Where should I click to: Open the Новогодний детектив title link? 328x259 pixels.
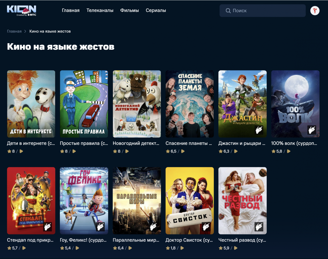(136, 143)
